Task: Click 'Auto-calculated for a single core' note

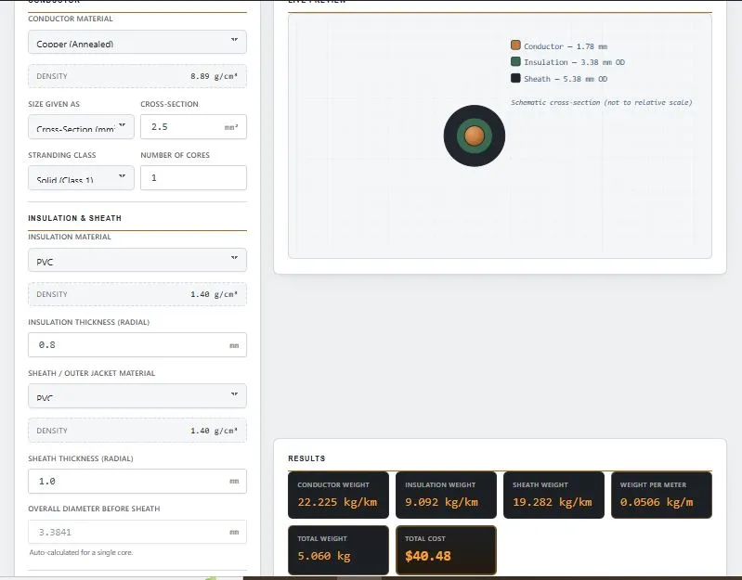Action: [81, 552]
